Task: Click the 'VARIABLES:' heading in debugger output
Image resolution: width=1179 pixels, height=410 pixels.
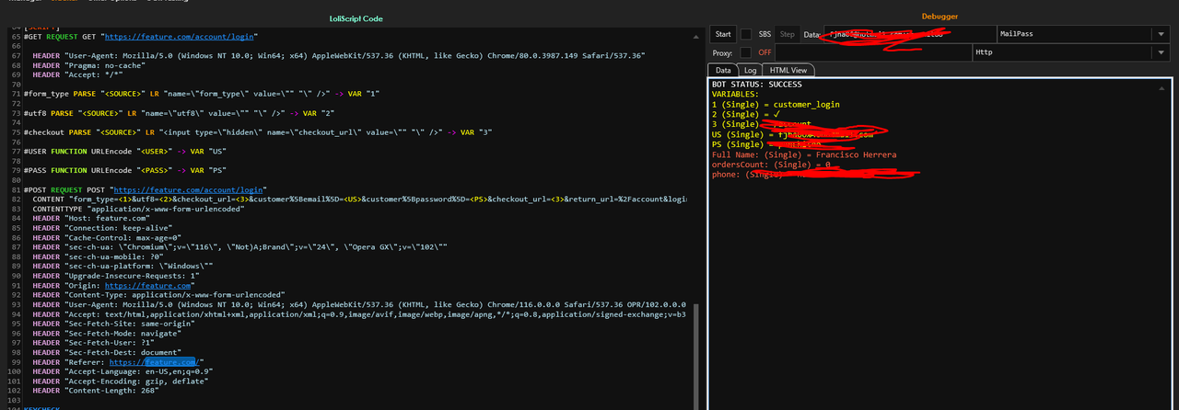Action: (735, 94)
